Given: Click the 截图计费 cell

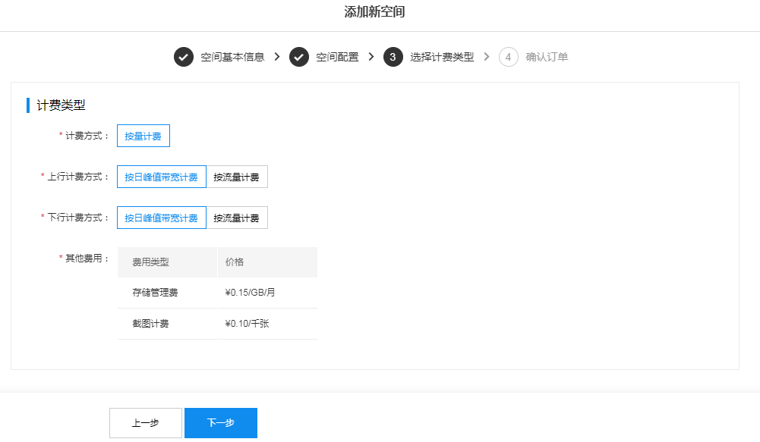Looking at the screenshot, I should click(x=167, y=324).
